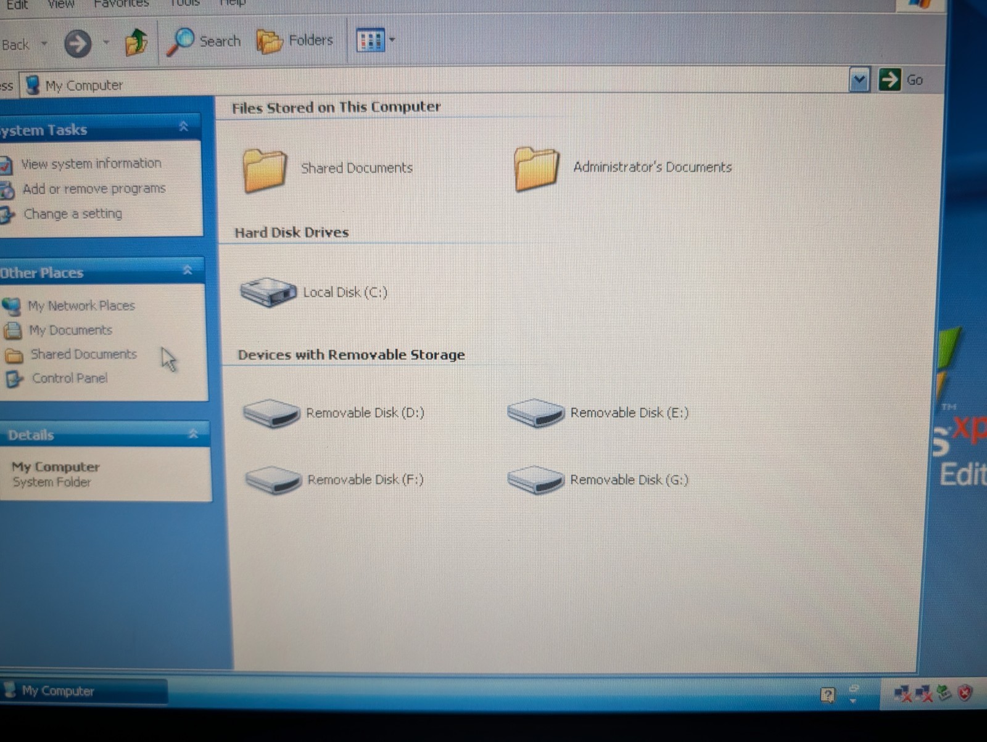Open Shared Documents link in Other Places
This screenshot has width=987, height=742.
coord(84,354)
